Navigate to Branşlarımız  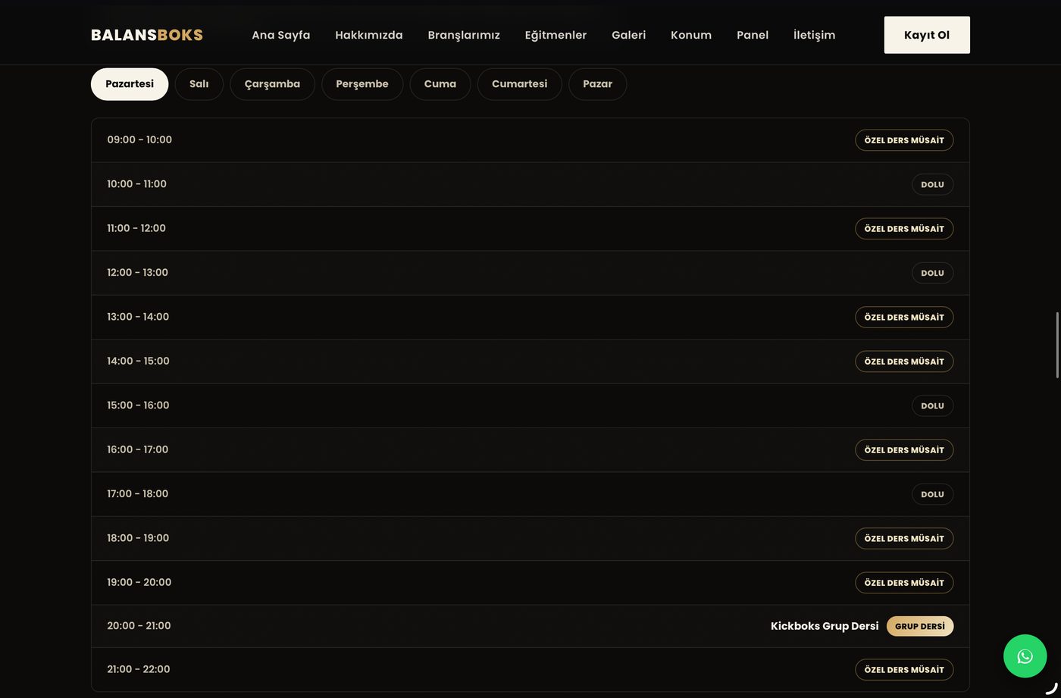coord(464,35)
